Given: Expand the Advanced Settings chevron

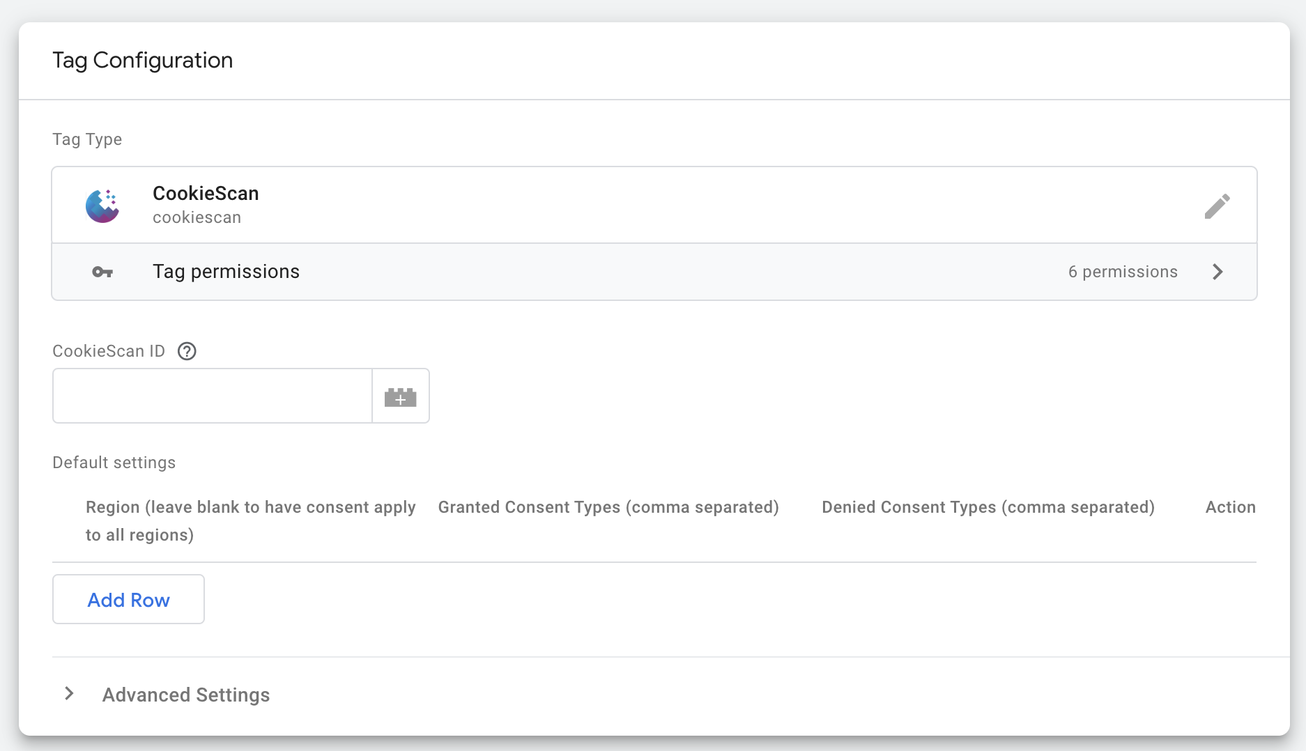Looking at the screenshot, I should (x=69, y=694).
